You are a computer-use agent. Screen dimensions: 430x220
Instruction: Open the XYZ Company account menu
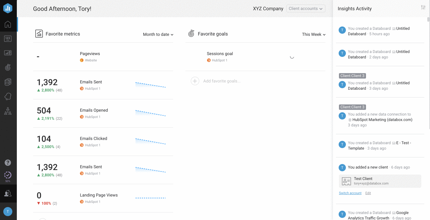click(x=268, y=8)
